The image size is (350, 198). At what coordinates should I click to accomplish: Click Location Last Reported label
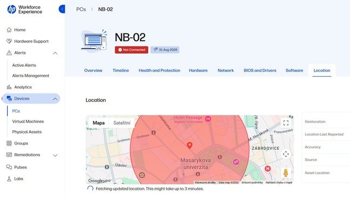(x=324, y=135)
